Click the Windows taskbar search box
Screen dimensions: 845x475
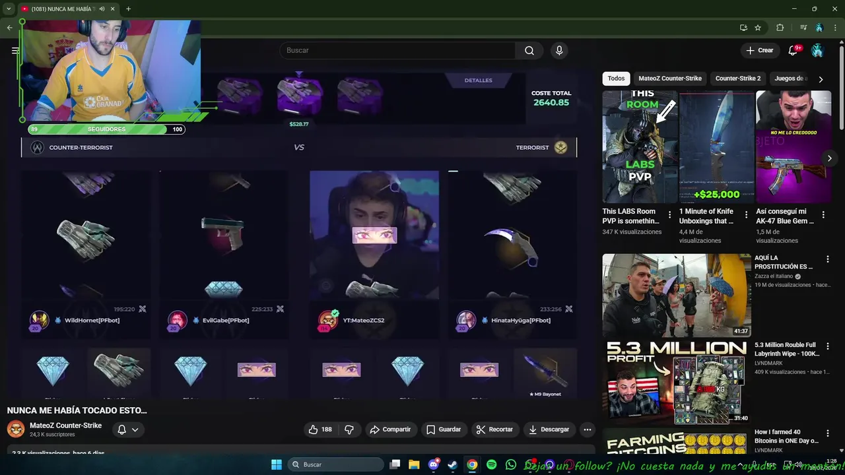pos(335,464)
